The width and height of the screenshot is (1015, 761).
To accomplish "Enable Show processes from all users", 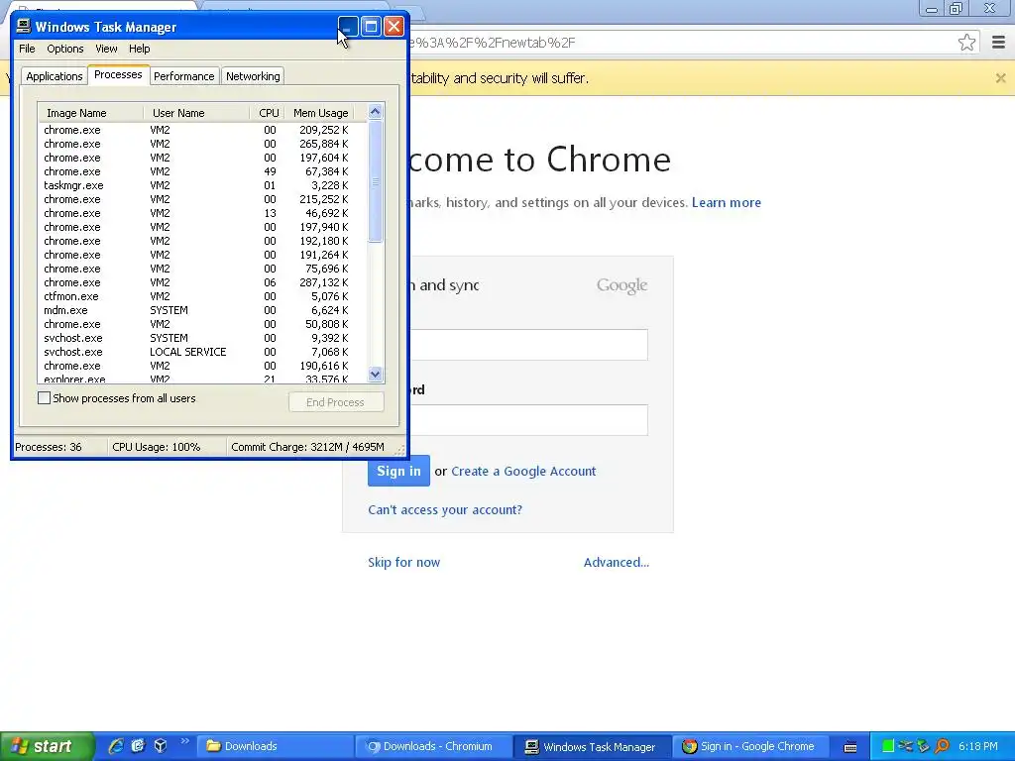I will (x=44, y=398).
